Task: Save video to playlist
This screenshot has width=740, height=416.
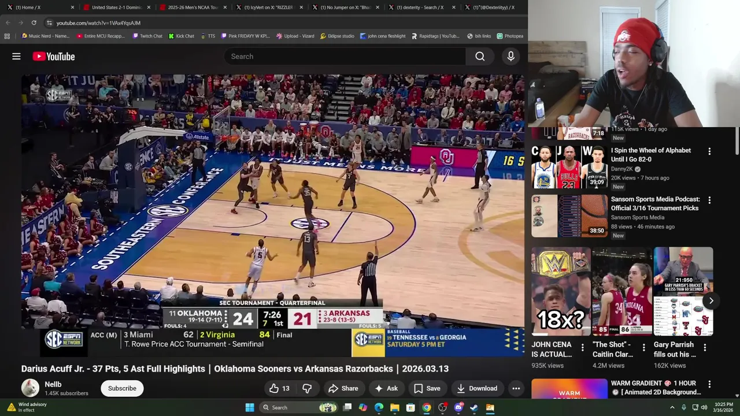Action: point(427,388)
